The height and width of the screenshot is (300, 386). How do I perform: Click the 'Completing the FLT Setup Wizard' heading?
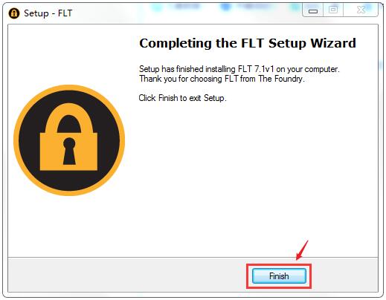pos(248,43)
